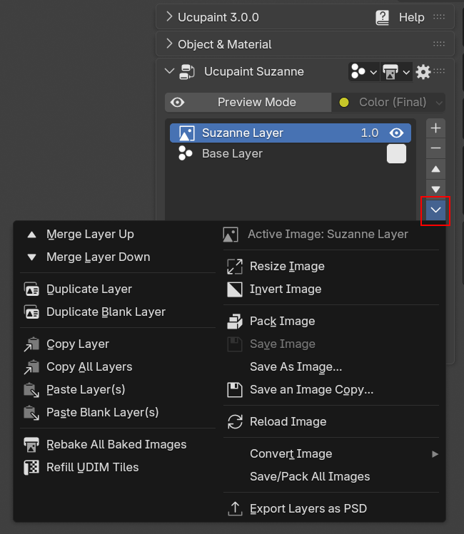Image resolution: width=464 pixels, height=534 pixels.
Task: Click the Help label
Action: point(411,17)
